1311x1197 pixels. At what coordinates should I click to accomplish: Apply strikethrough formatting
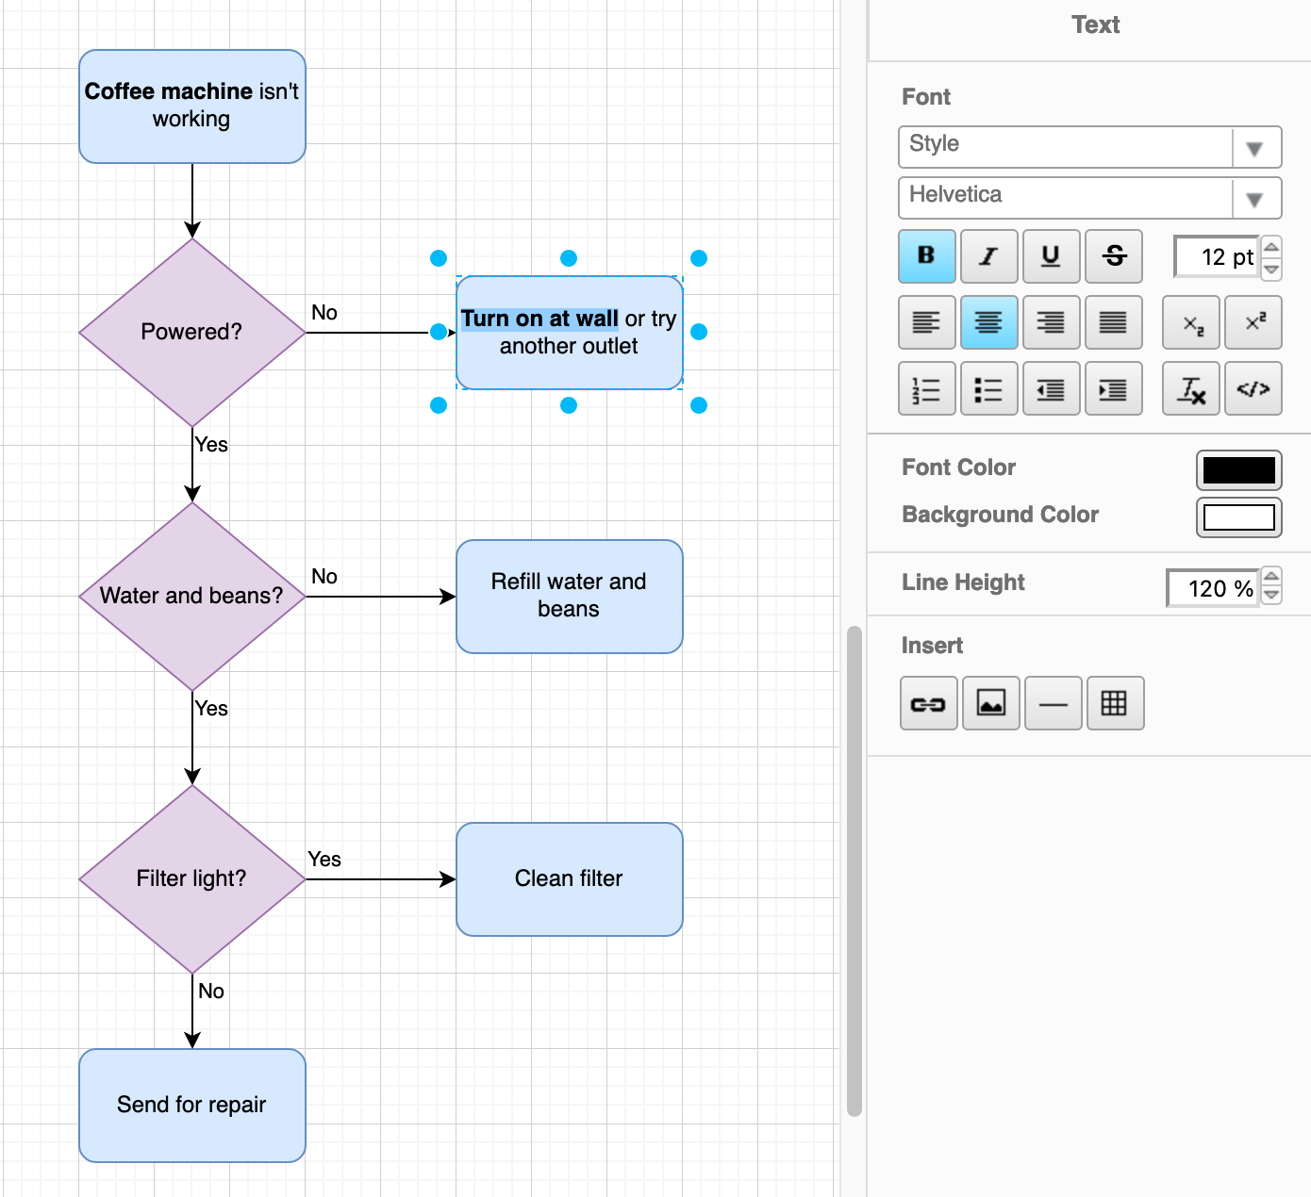click(x=1113, y=255)
